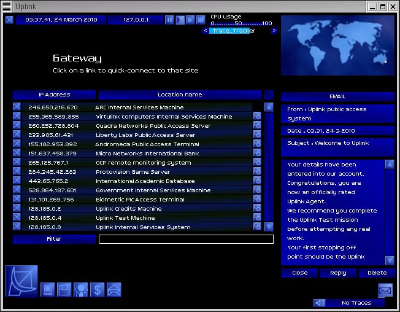Click the speaker icon beside No Traces
This screenshot has height=312, width=400.
tap(320, 303)
